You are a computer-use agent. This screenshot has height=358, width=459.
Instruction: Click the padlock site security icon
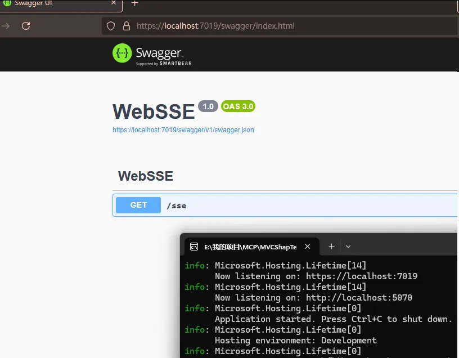point(127,26)
